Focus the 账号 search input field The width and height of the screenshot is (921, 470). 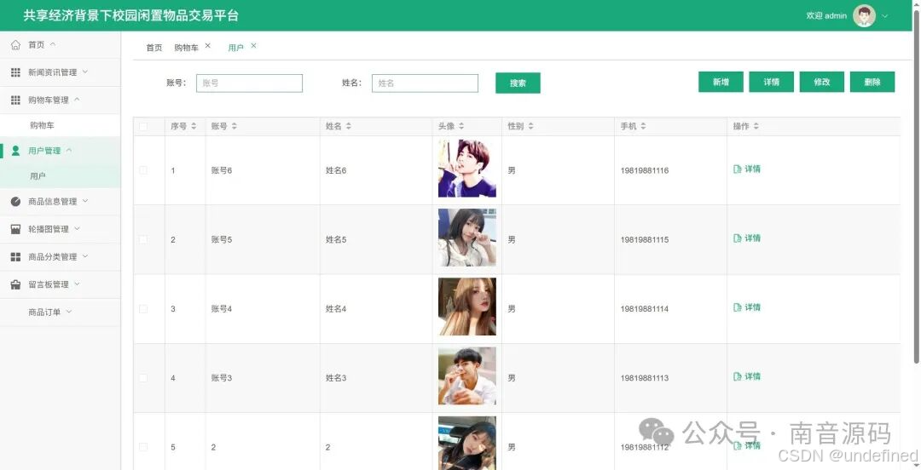click(249, 83)
